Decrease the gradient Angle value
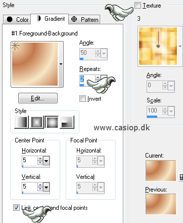This screenshot has height=223, width=183. pyautogui.click(x=98, y=55)
